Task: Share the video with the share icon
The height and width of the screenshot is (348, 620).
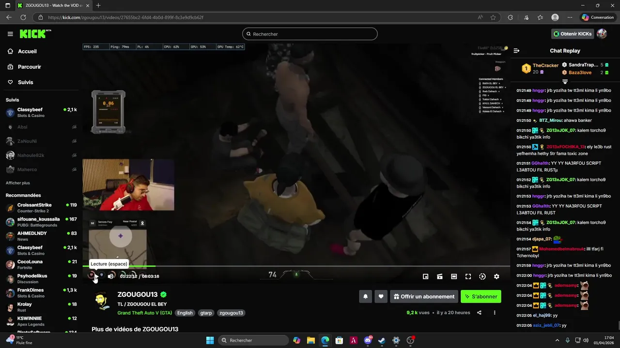Action: 479,313
